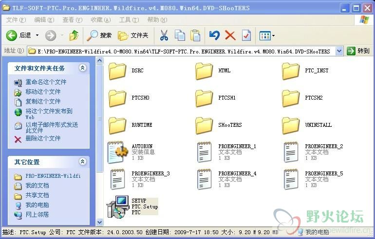Viewport: 375px width, 239px height.
Task: Click the Back (后退) arrow button
Action: pyautogui.click(x=11, y=35)
